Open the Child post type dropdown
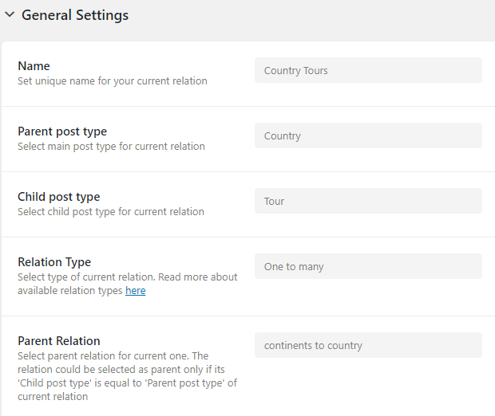495x416 pixels. (x=368, y=201)
